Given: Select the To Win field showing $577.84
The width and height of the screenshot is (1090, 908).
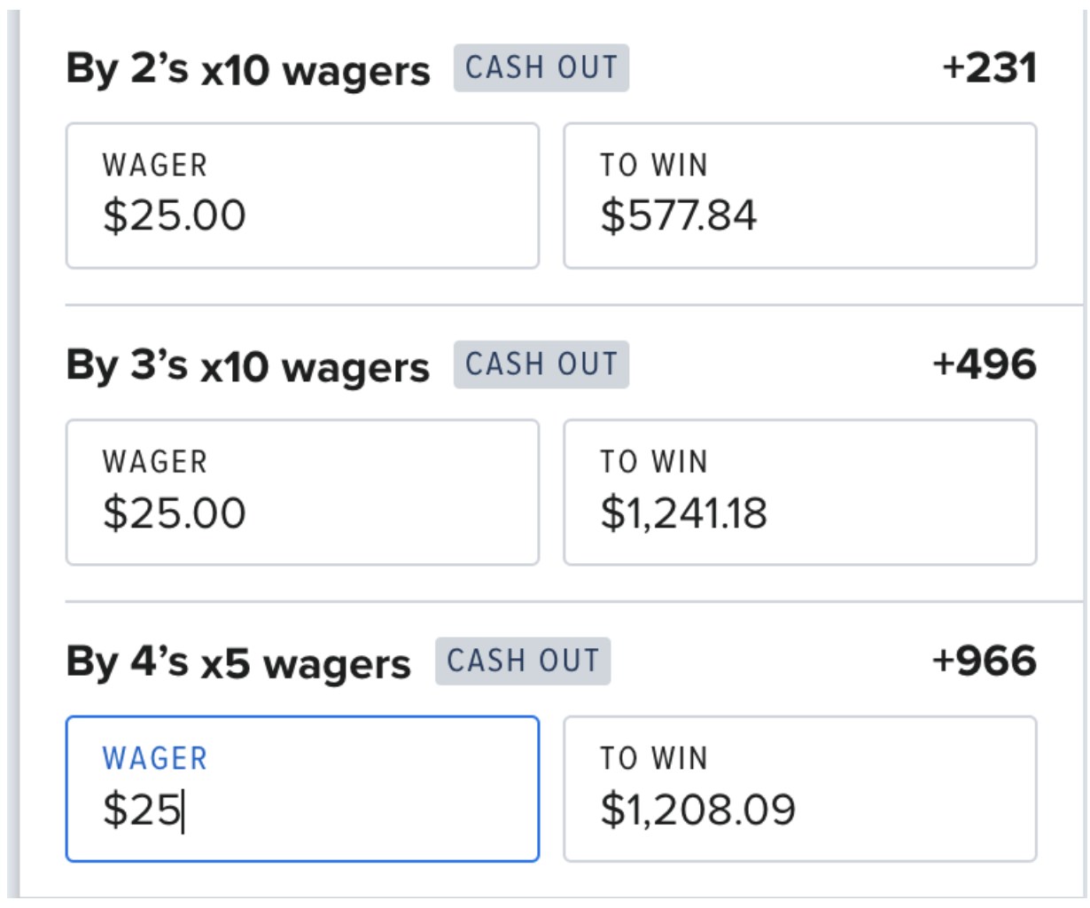Looking at the screenshot, I should tap(799, 196).
